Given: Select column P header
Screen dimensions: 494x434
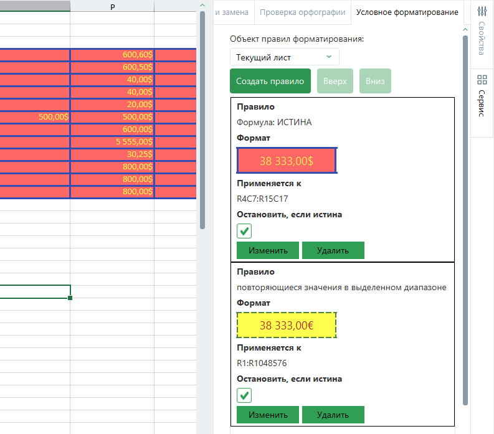Looking at the screenshot, I should [112, 6].
